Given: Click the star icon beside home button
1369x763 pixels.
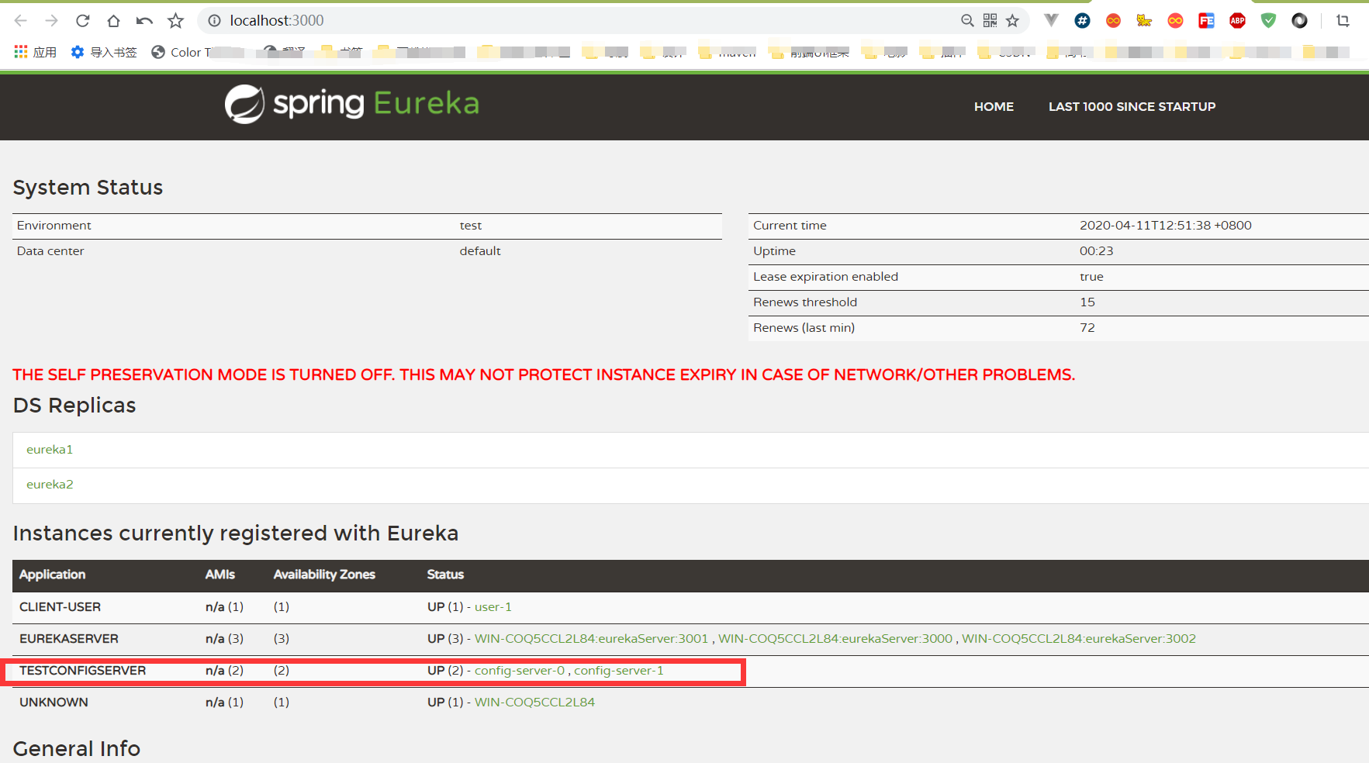Looking at the screenshot, I should (176, 21).
